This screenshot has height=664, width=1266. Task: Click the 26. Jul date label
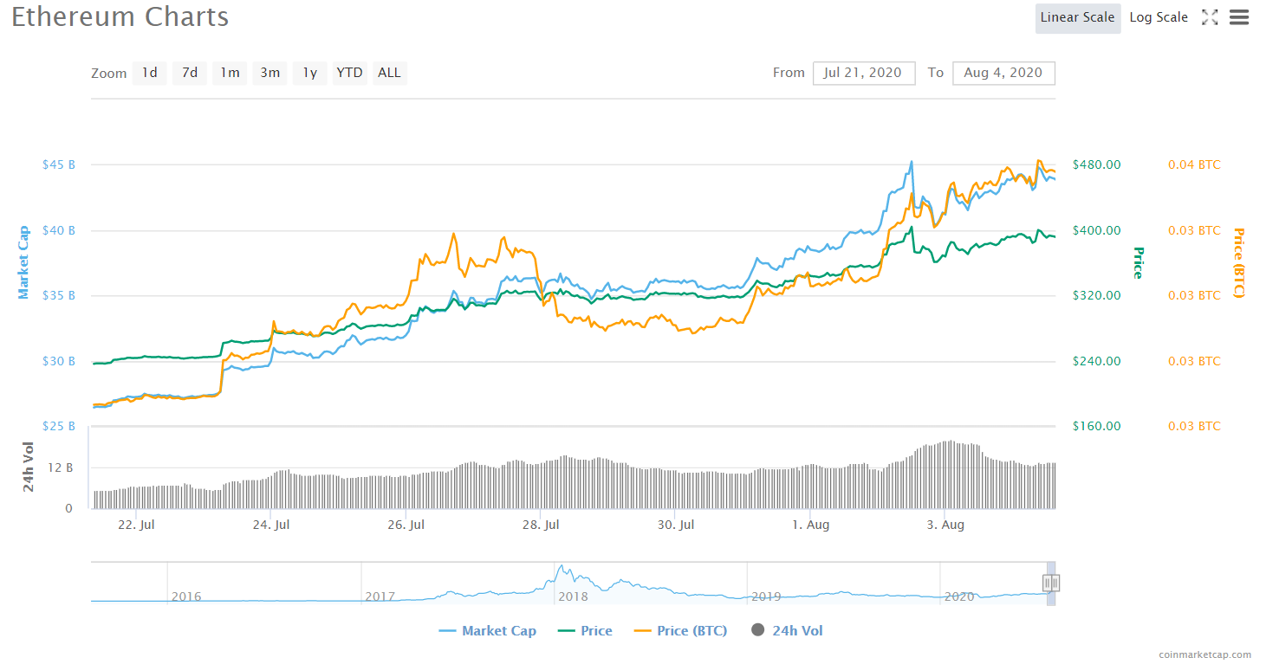click(406, 525)
